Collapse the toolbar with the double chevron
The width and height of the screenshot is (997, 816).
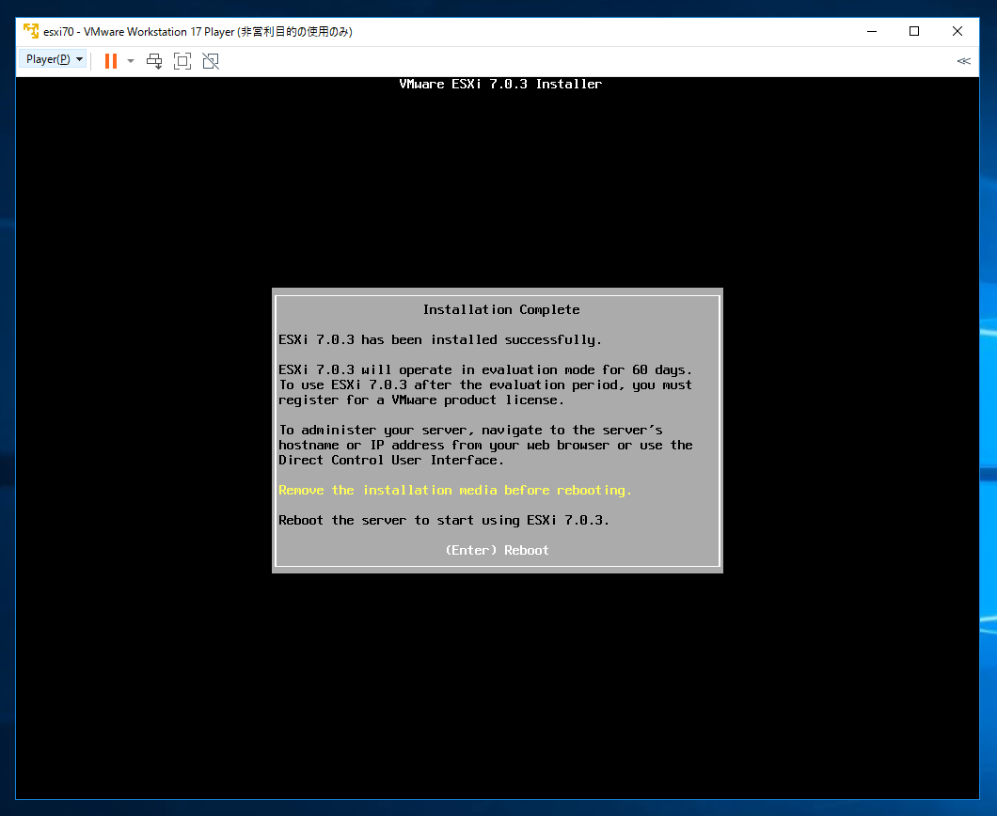coord(963,61)
